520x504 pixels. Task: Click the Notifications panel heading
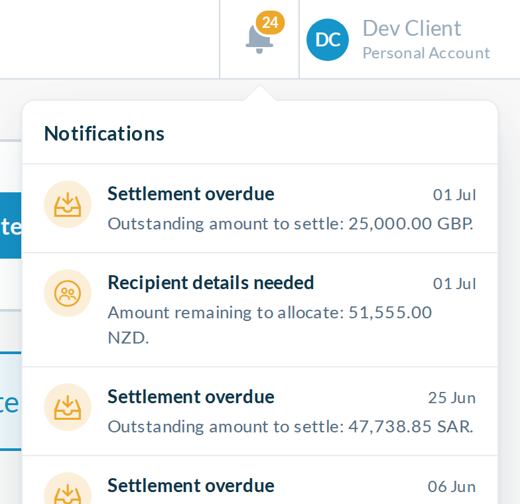point(104,134)
